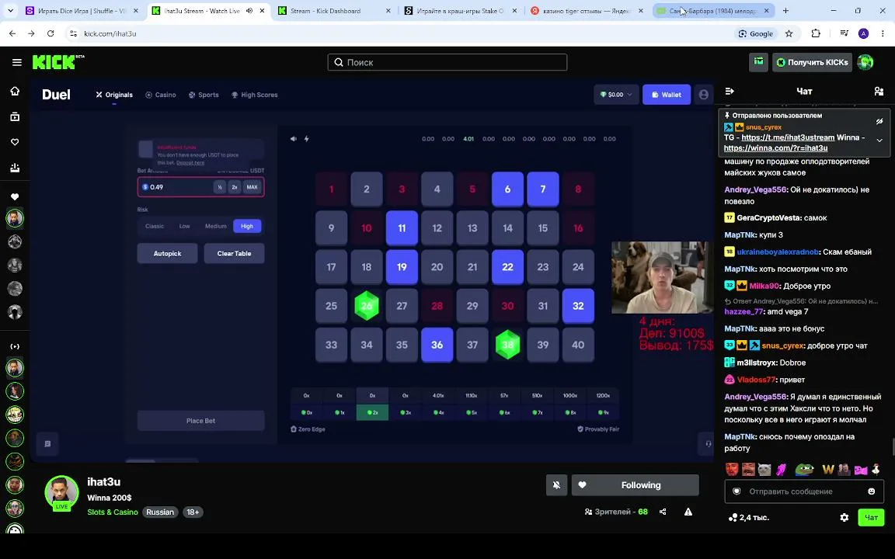Open Chrome three-dot menu
Screen dimensions: 895x559
(x=883, y=33)
